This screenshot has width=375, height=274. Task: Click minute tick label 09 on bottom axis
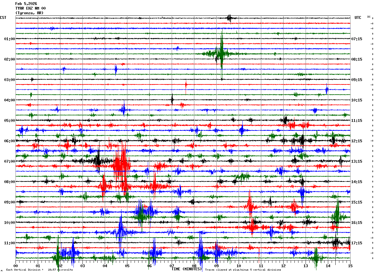point(216,266)
